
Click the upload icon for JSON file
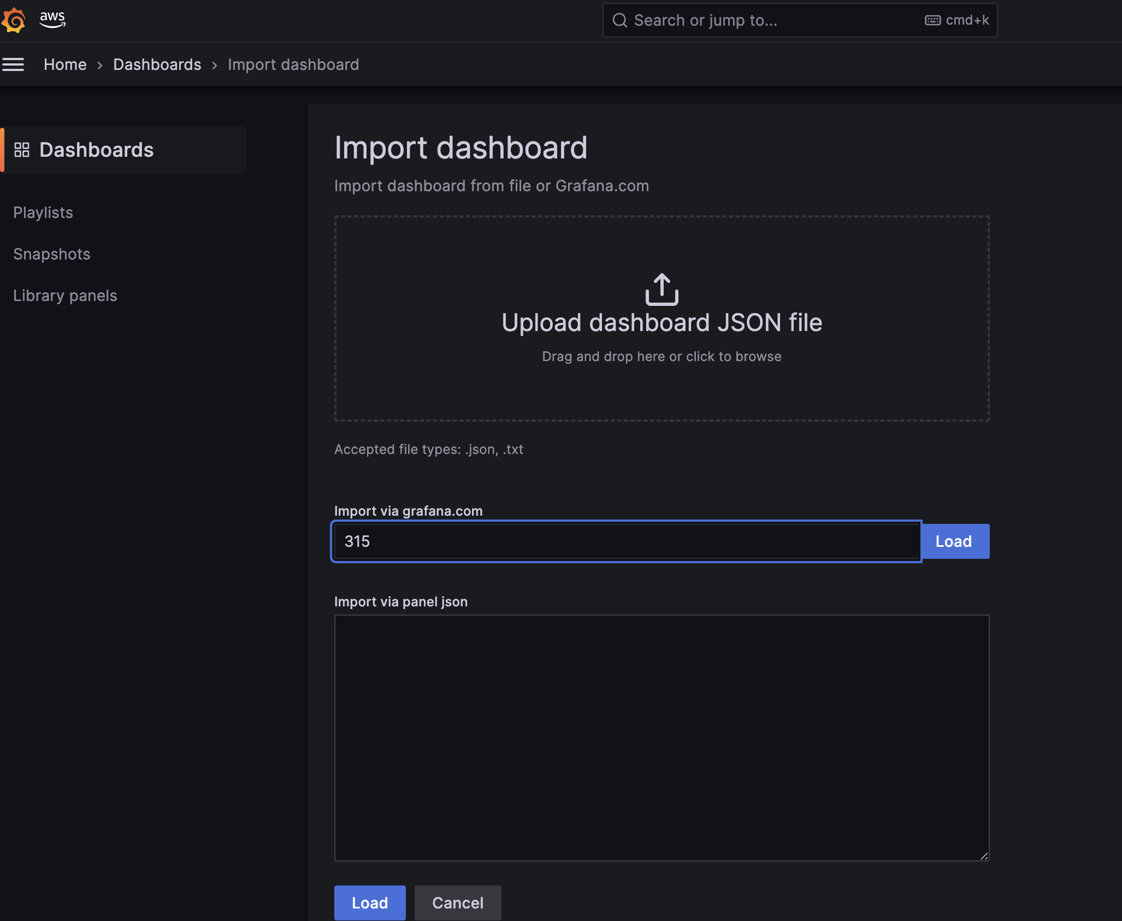[663, 289]
